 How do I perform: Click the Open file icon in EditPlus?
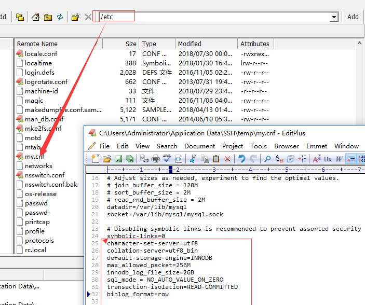coord(107,159)
